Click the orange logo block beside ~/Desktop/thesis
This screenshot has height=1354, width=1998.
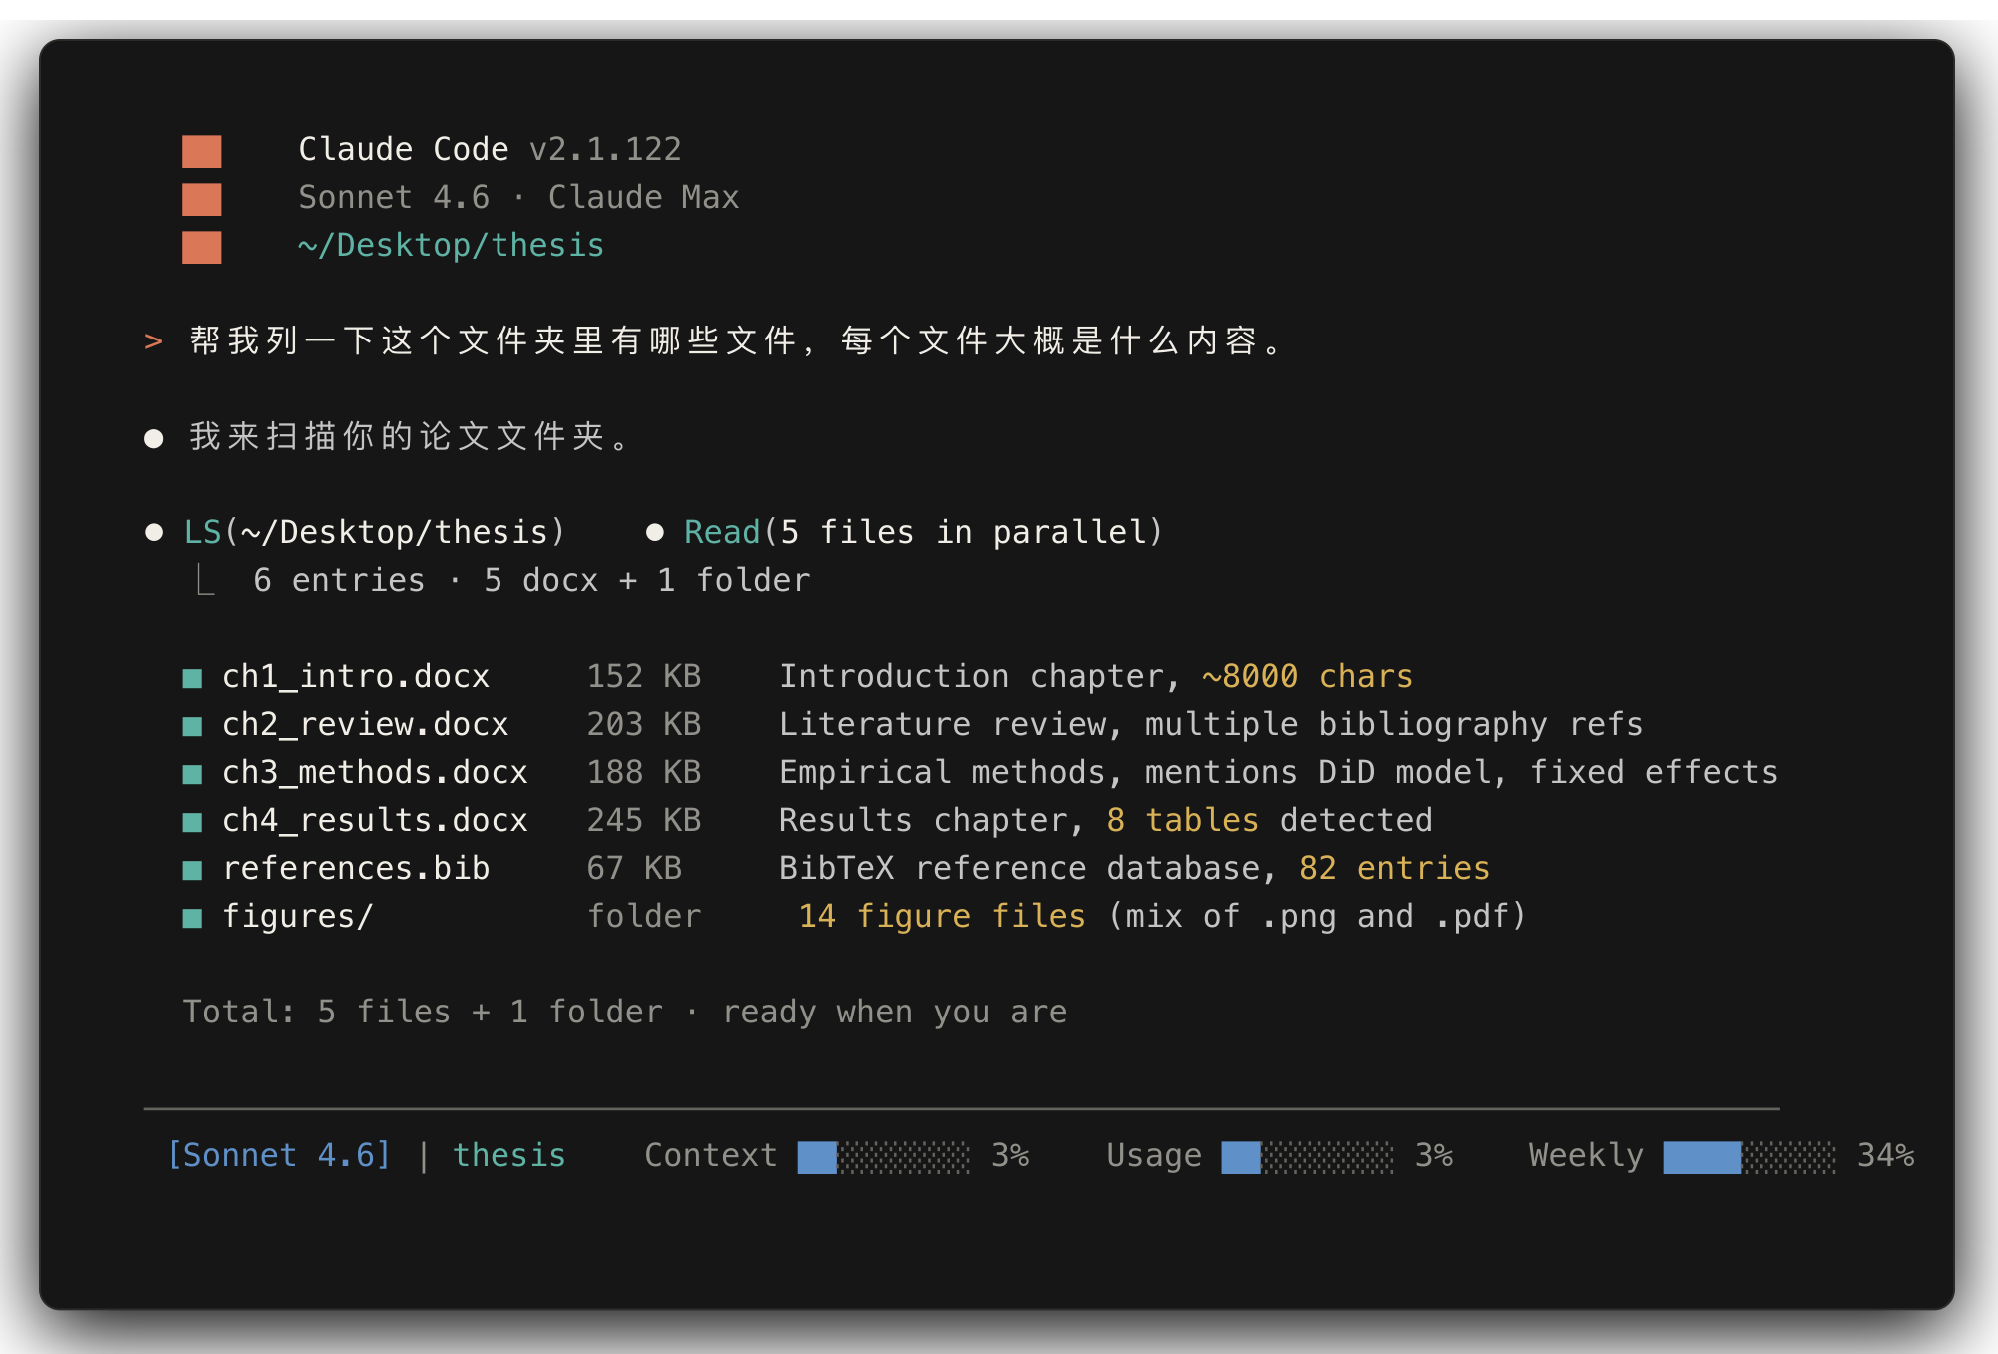tap(202, 247)
